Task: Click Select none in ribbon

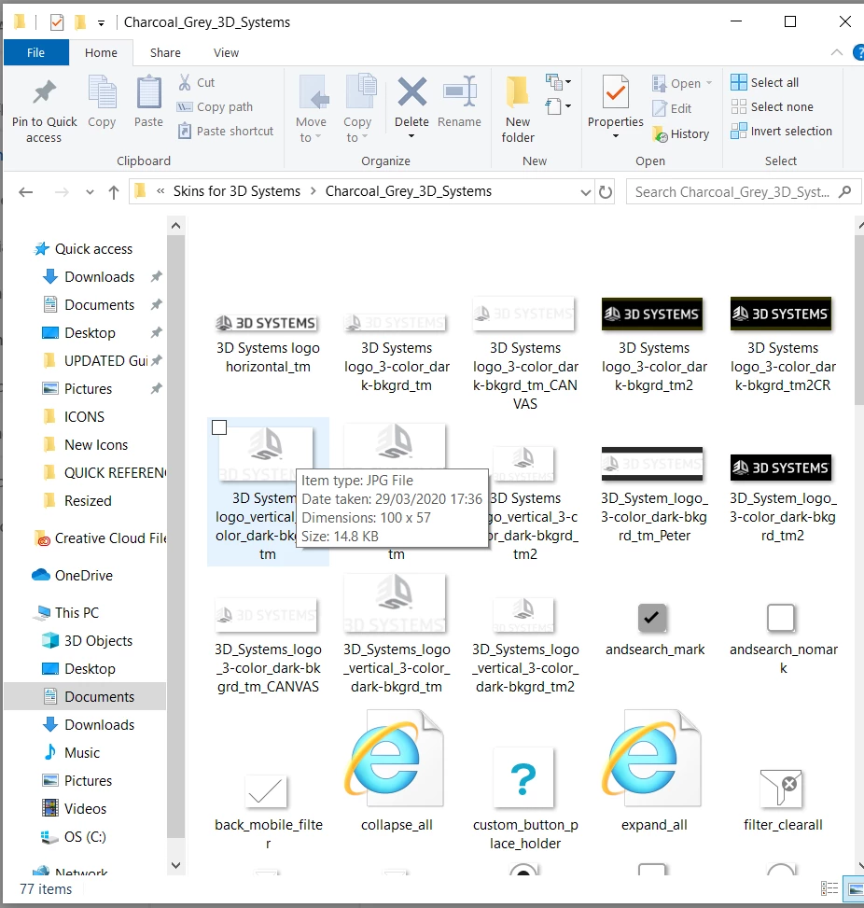Action: click(x=772, y=106)
